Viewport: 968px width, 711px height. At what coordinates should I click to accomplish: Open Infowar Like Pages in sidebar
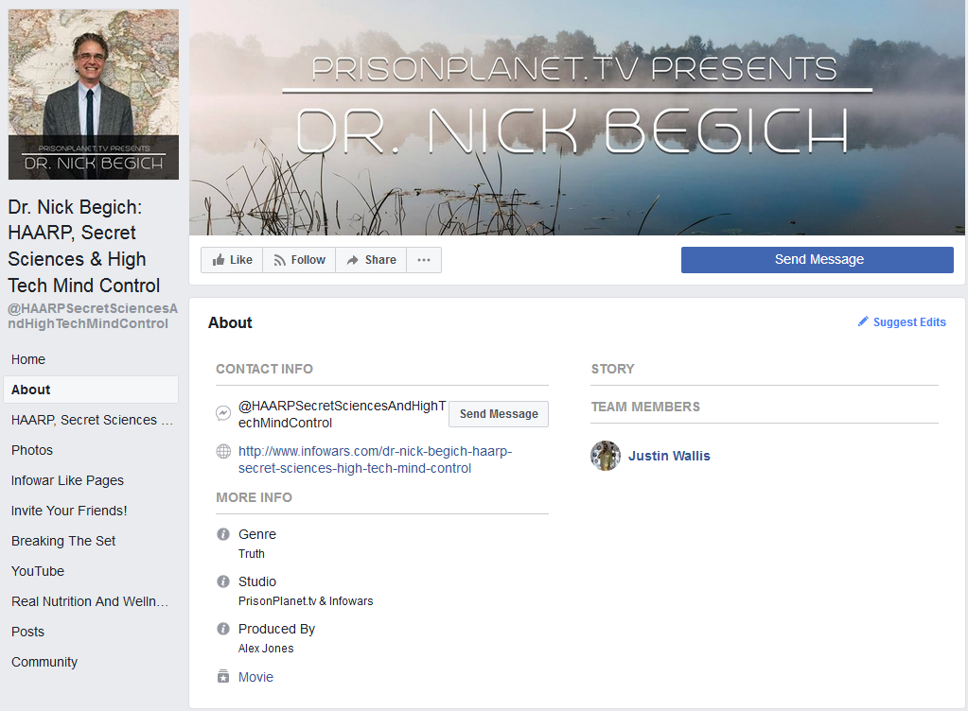click(x=67, y=480)
